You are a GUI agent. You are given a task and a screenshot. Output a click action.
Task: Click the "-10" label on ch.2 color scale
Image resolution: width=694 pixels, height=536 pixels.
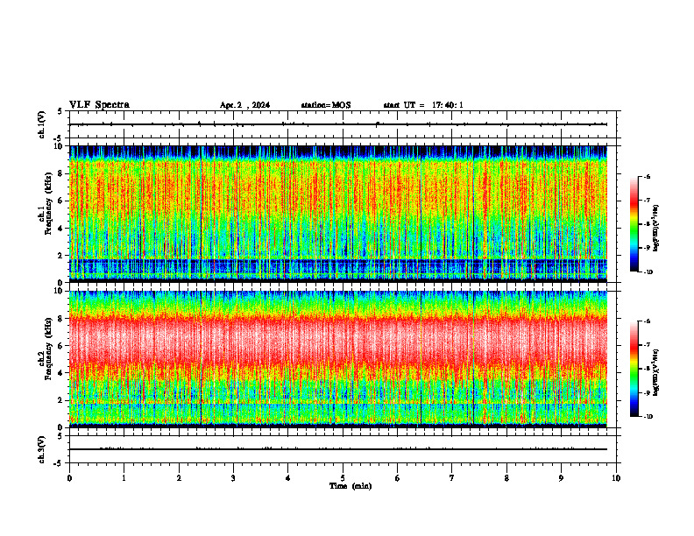click(x=648, y=417)
